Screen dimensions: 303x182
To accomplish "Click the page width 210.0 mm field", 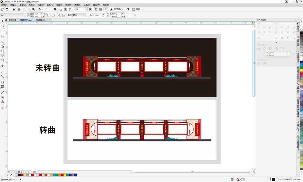I will tap(35, 14).
